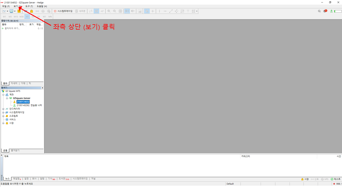Click the green LVL connection icon
Viewport: 342px width, 187px height.
pyautogui.click(x=332, y=11)
